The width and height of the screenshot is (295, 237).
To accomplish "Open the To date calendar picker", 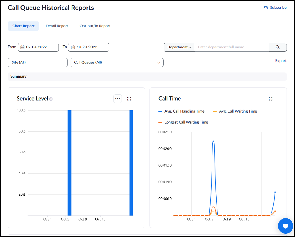I will [x=72, y=47].
